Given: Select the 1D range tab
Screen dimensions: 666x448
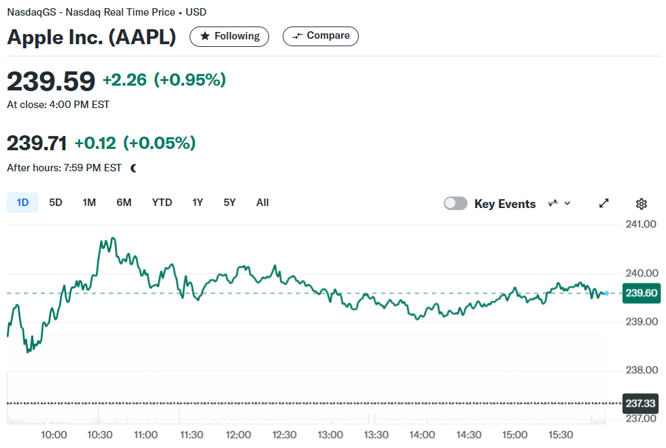Looking at the screenshot, I should pos(22,203).
